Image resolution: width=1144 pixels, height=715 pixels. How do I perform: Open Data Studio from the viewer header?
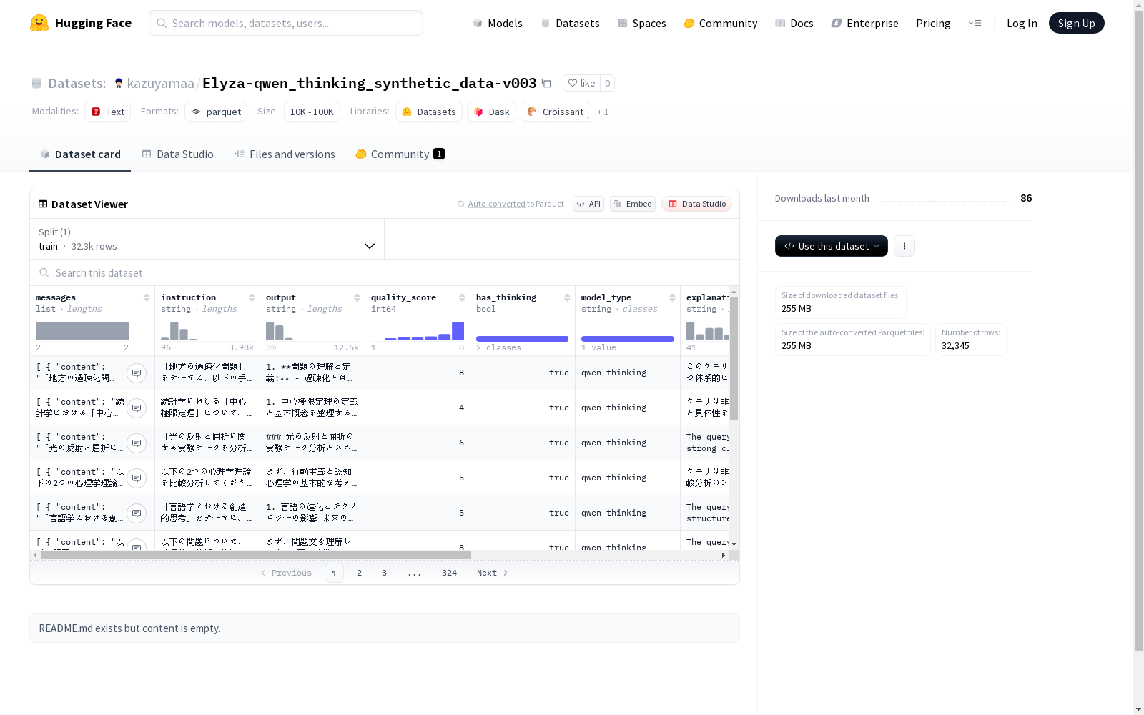click(x=696, y=204)
